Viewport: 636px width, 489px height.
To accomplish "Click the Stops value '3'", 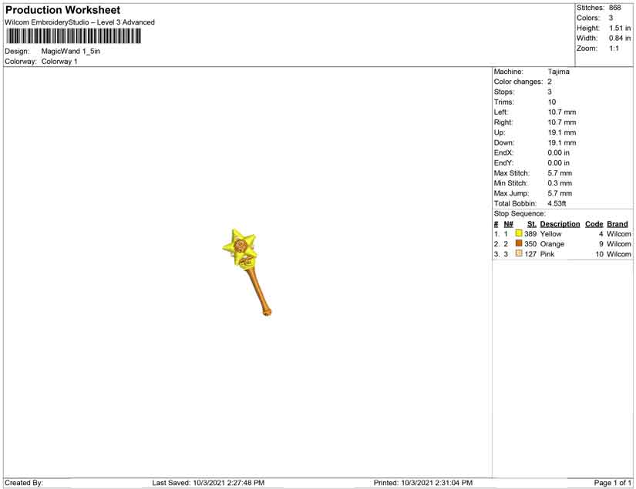I will 550,92.
